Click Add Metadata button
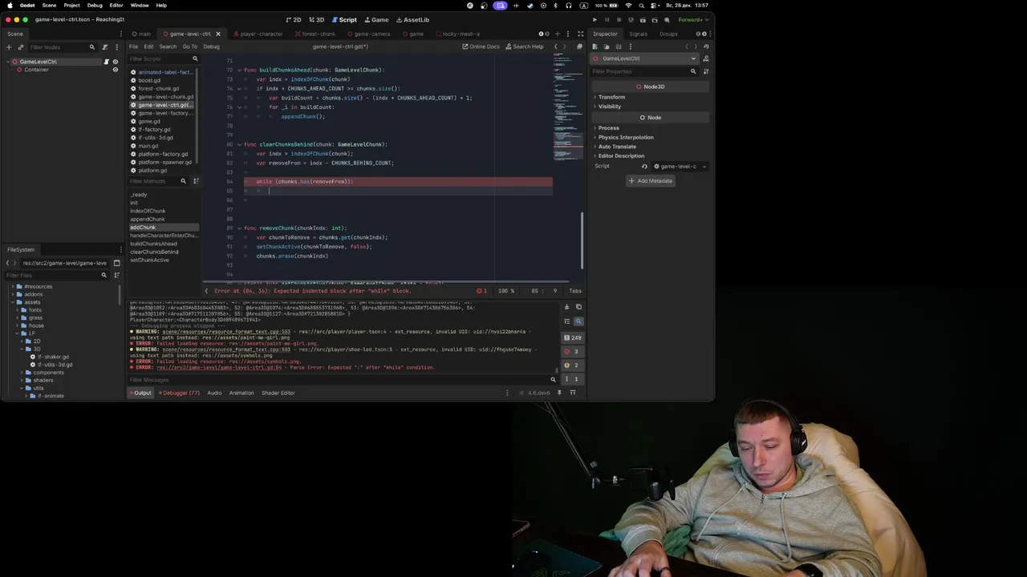 point(650,181)
